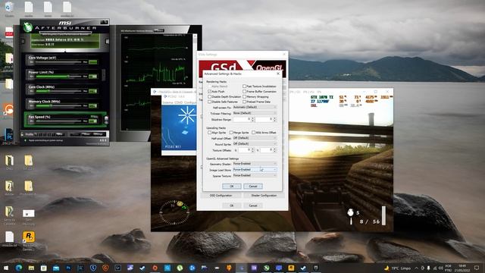Open the Recycle Bin on the desktop
Image resolution: width=485 pixels, height=273 pixels.
coord(9,8)
